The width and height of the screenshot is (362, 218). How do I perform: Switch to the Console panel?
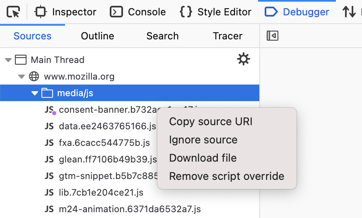138,12
